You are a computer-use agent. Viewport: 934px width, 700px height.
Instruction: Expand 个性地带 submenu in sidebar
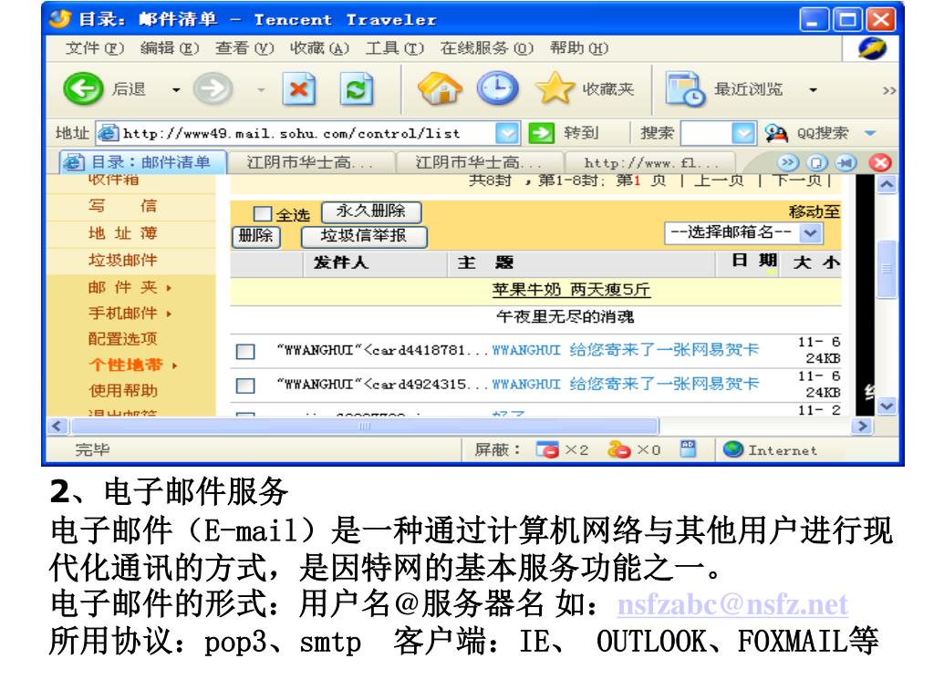pos(174,365)
